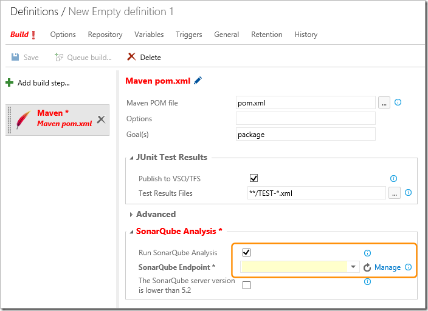428x311 pixels.
Task: Click the red Delete X icon
Action: coord(131,57)
